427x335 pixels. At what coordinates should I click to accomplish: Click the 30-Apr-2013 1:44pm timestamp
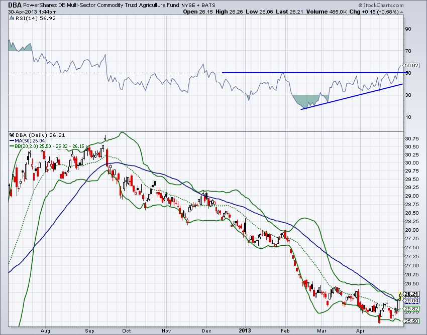32,12
